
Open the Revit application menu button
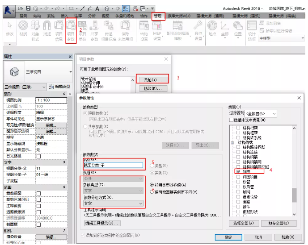9,11
